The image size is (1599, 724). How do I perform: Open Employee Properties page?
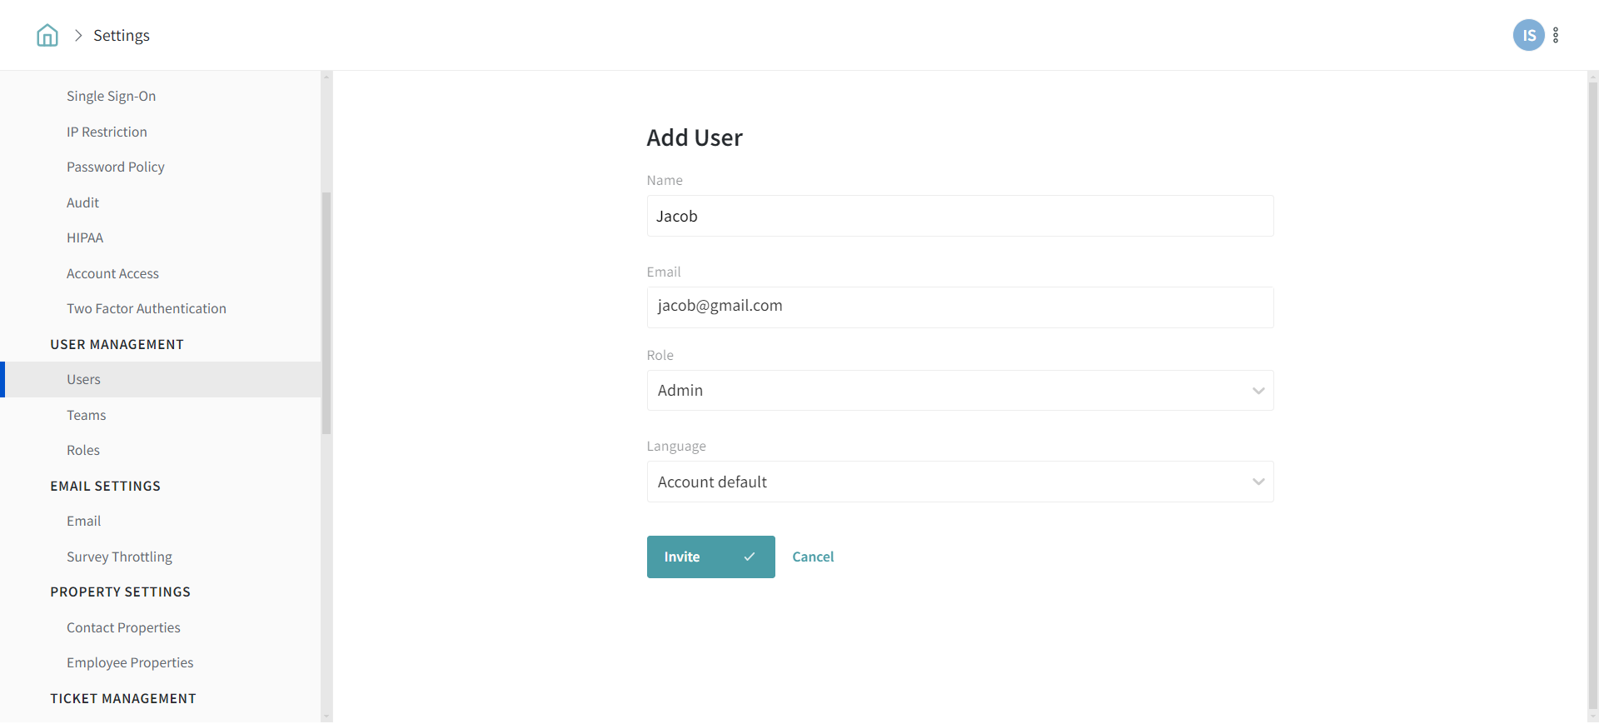tap(130, 663)
